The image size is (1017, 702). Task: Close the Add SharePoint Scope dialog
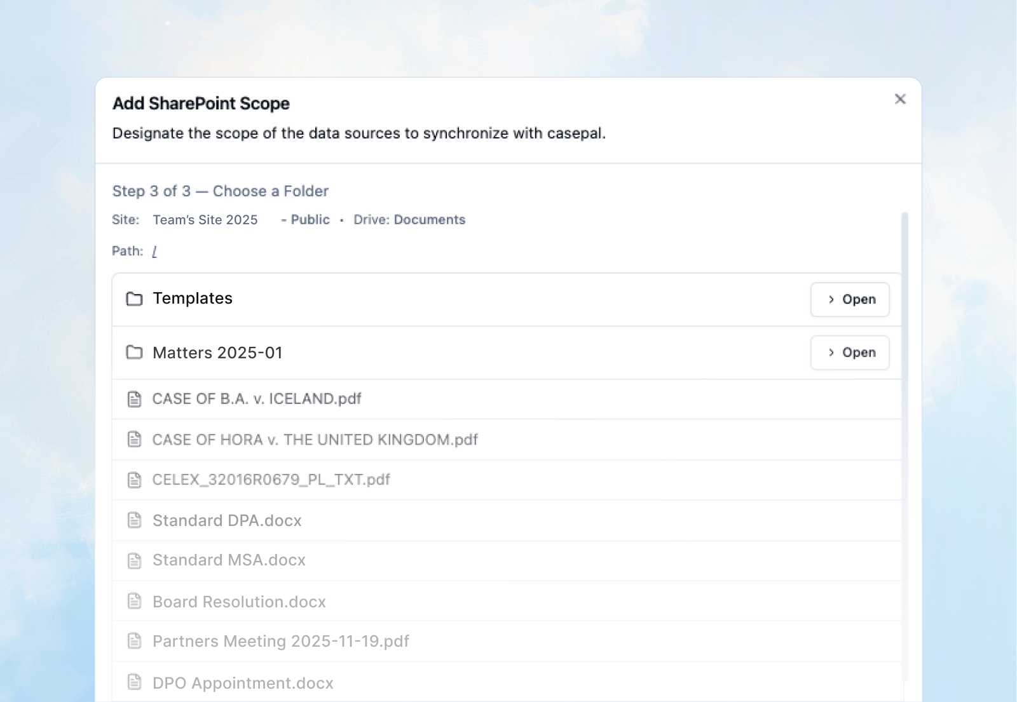pyautogui.click(x=900, y=99)
